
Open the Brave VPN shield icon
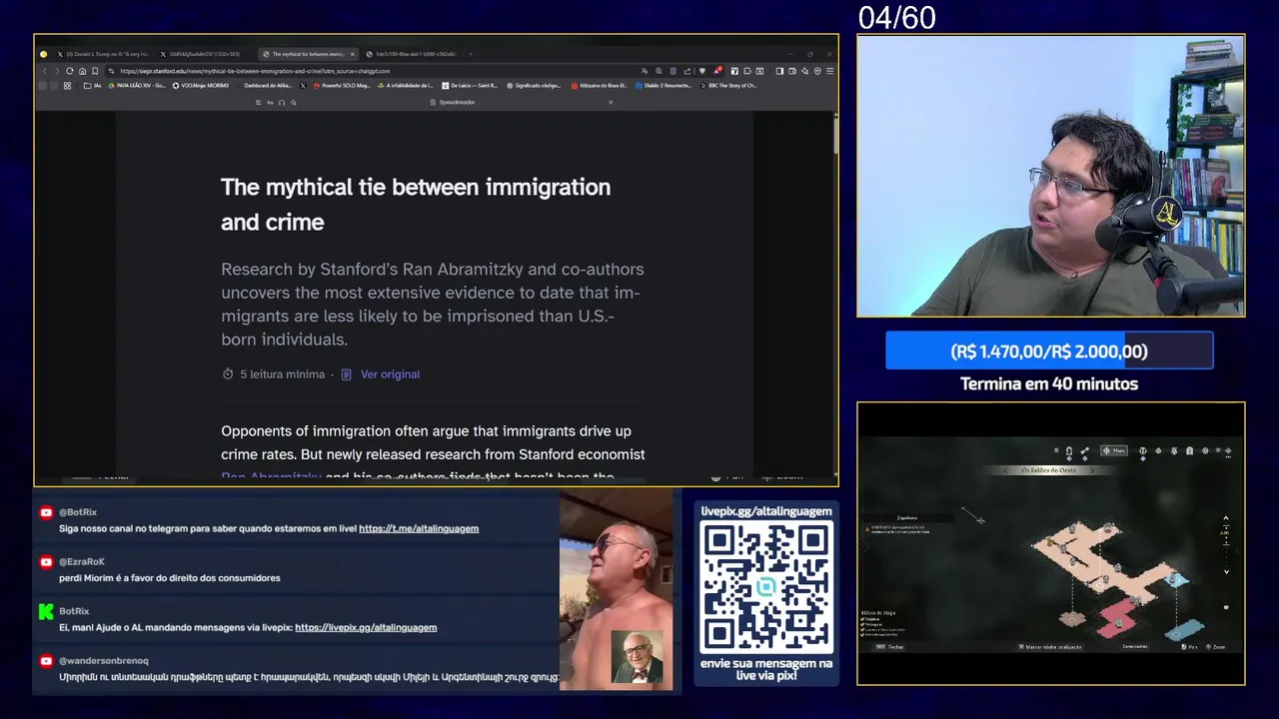(817, 71)
